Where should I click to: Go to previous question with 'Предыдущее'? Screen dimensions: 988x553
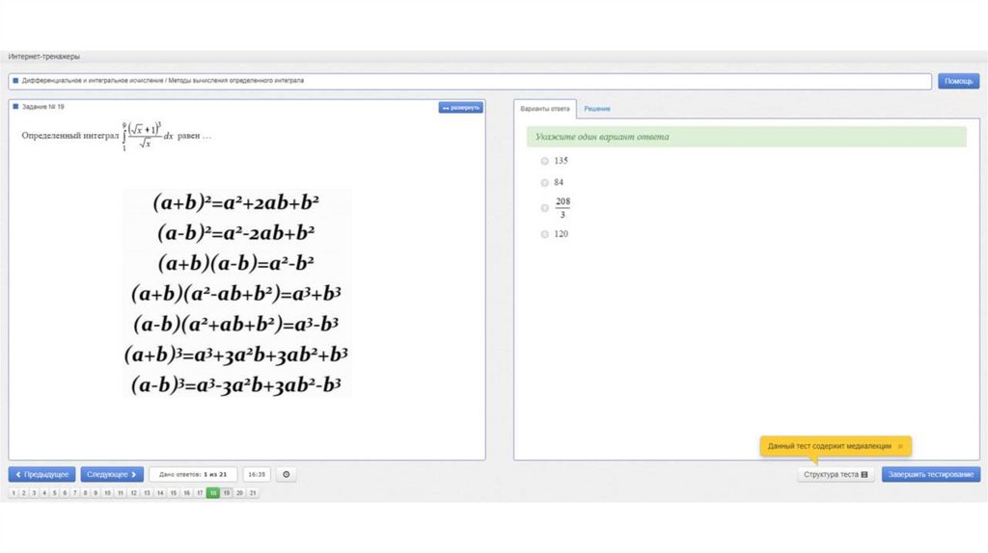[x=41, y=474]
